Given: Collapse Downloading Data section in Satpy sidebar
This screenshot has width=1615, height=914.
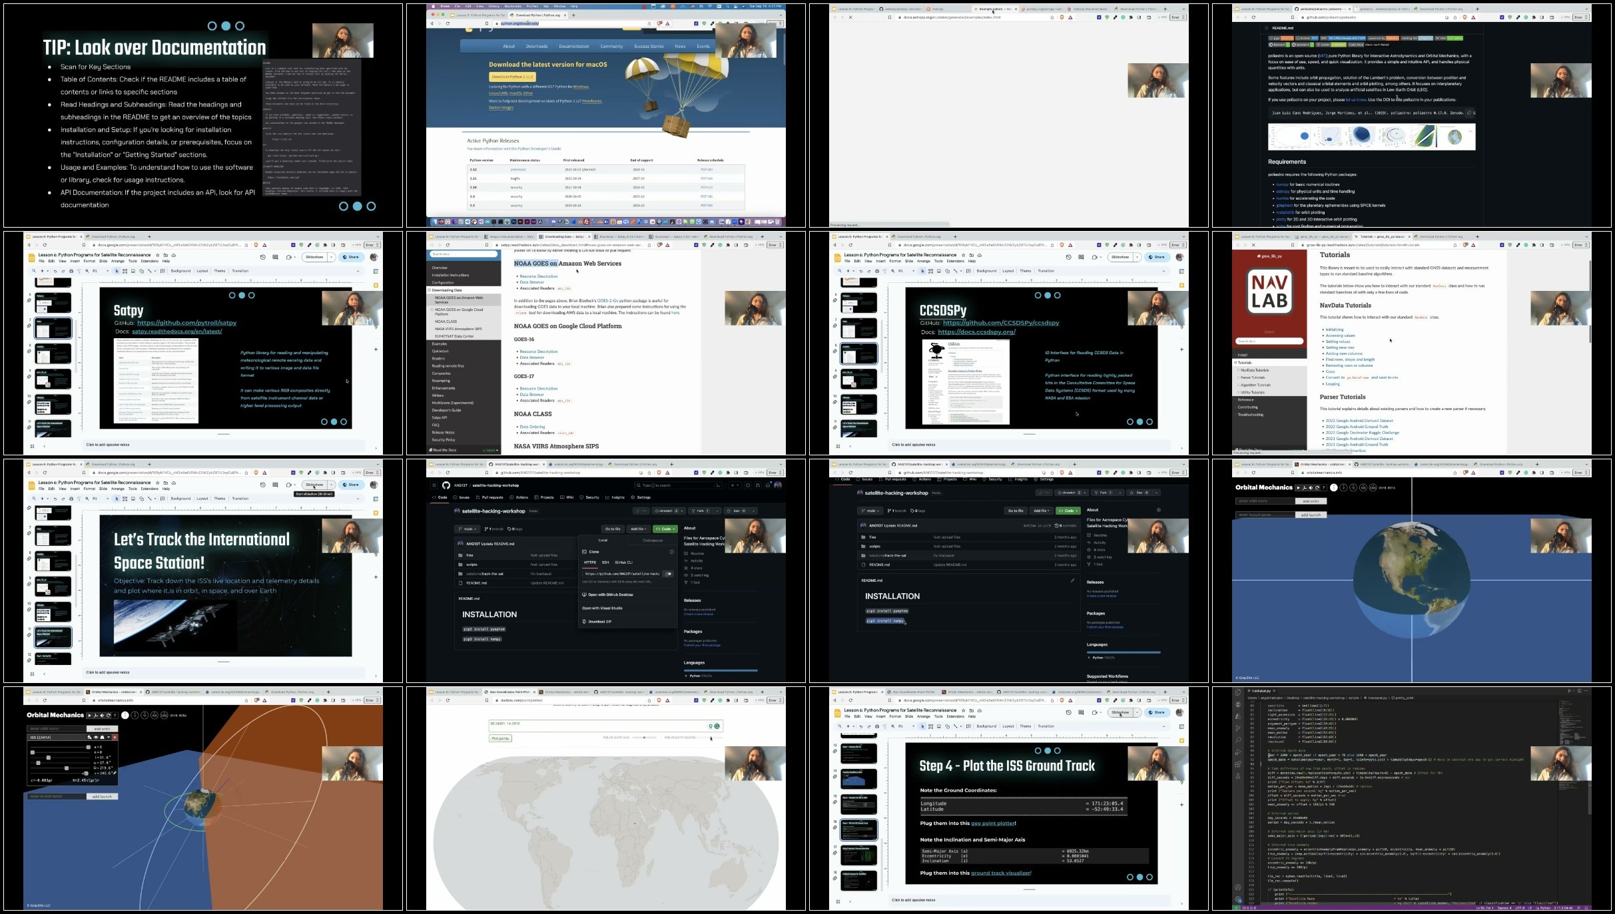Looking at the screenshot, I should click(429, 290).
